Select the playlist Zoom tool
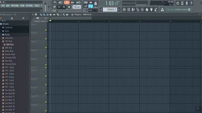The width and height of the screenshot is (202, 113). pyautogui.click(x=64, y=15)
